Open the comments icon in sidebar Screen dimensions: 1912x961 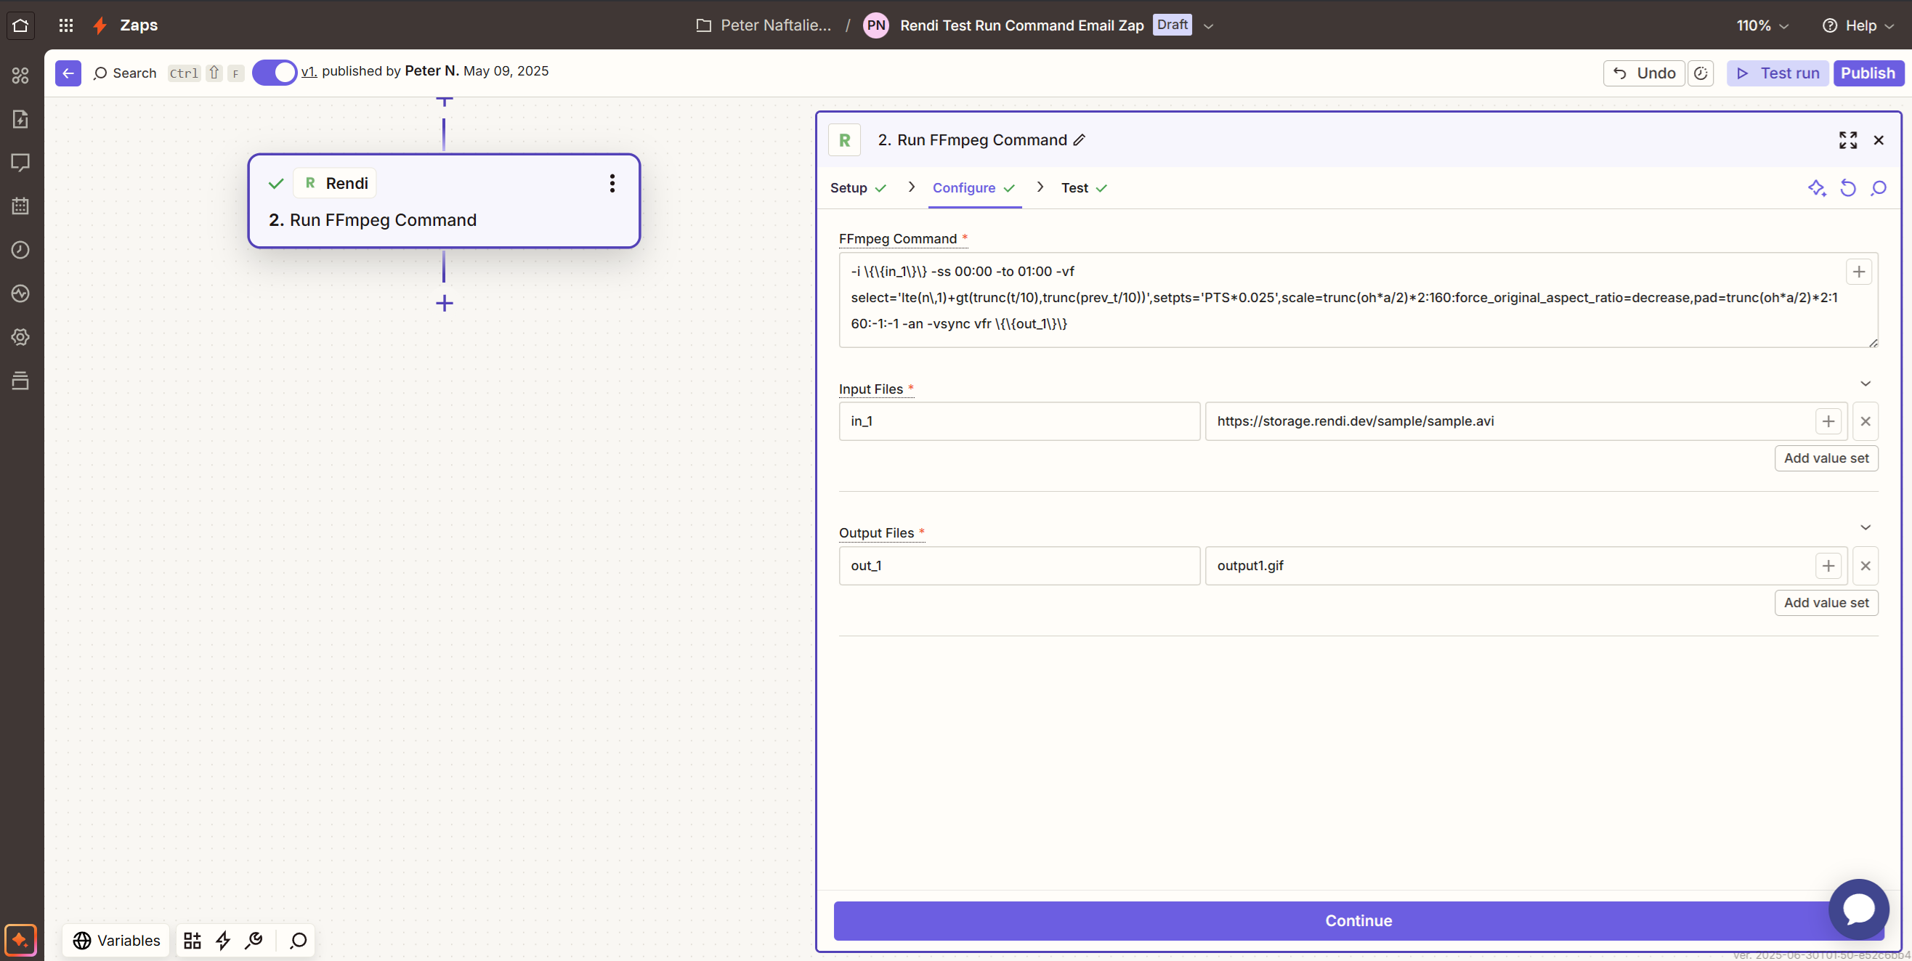tap(20, 163)
